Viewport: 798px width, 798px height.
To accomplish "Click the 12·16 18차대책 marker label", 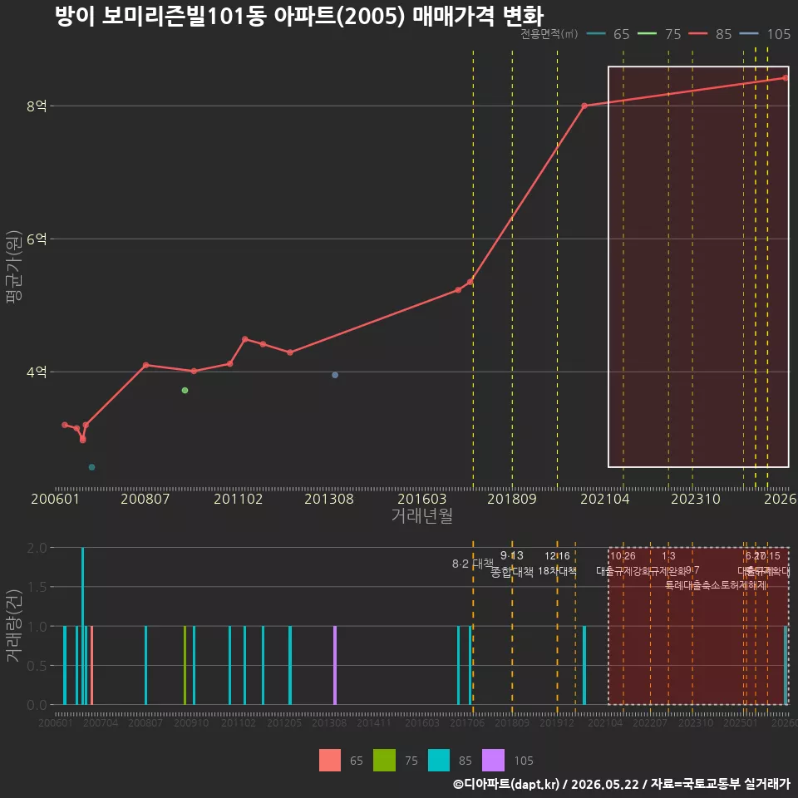I will (557, 564).
